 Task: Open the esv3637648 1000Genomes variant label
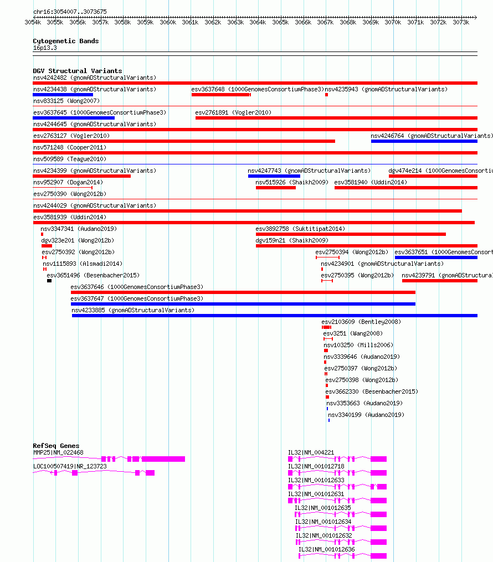click(258, 89)
